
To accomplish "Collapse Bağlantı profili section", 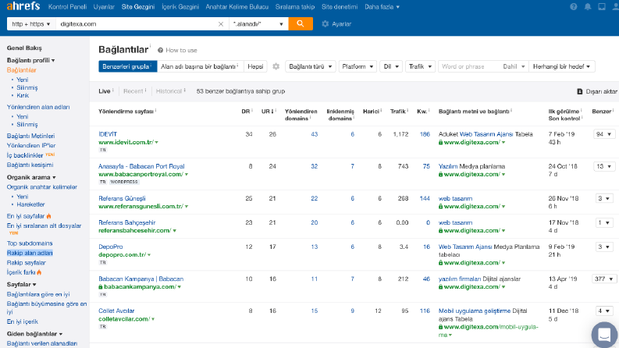I will click(30, 60).
